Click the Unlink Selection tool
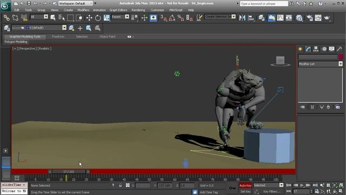Screen dimensions: 346x195 (15, 18)
